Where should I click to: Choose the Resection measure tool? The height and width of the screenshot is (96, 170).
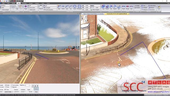point(151,10)
